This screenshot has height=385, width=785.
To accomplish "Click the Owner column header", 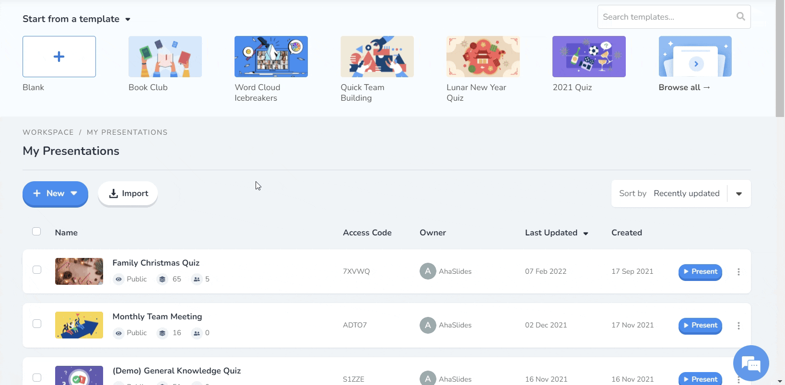I will pos(433,233).
